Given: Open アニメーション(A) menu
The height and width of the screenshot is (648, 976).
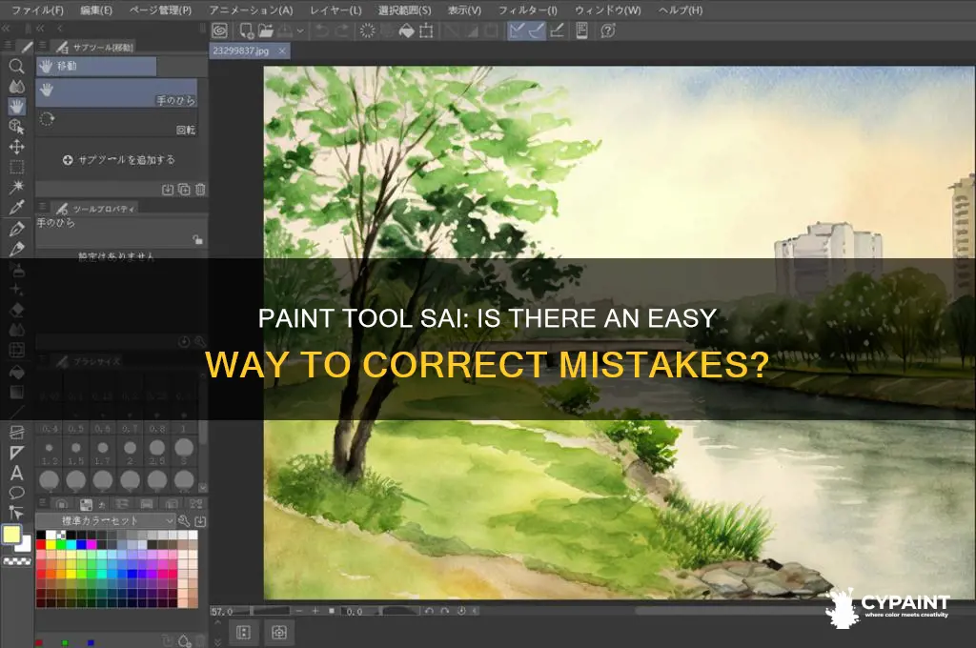Looking at the screenshot, I should click(x=251, y=10).
